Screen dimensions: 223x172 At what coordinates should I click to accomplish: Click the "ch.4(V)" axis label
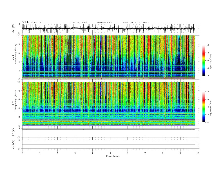pos(14,144)
